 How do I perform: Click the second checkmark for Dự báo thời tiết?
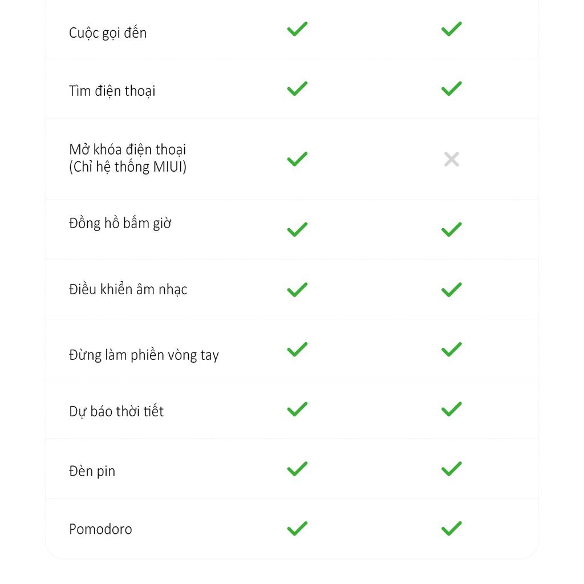(452, 409)
